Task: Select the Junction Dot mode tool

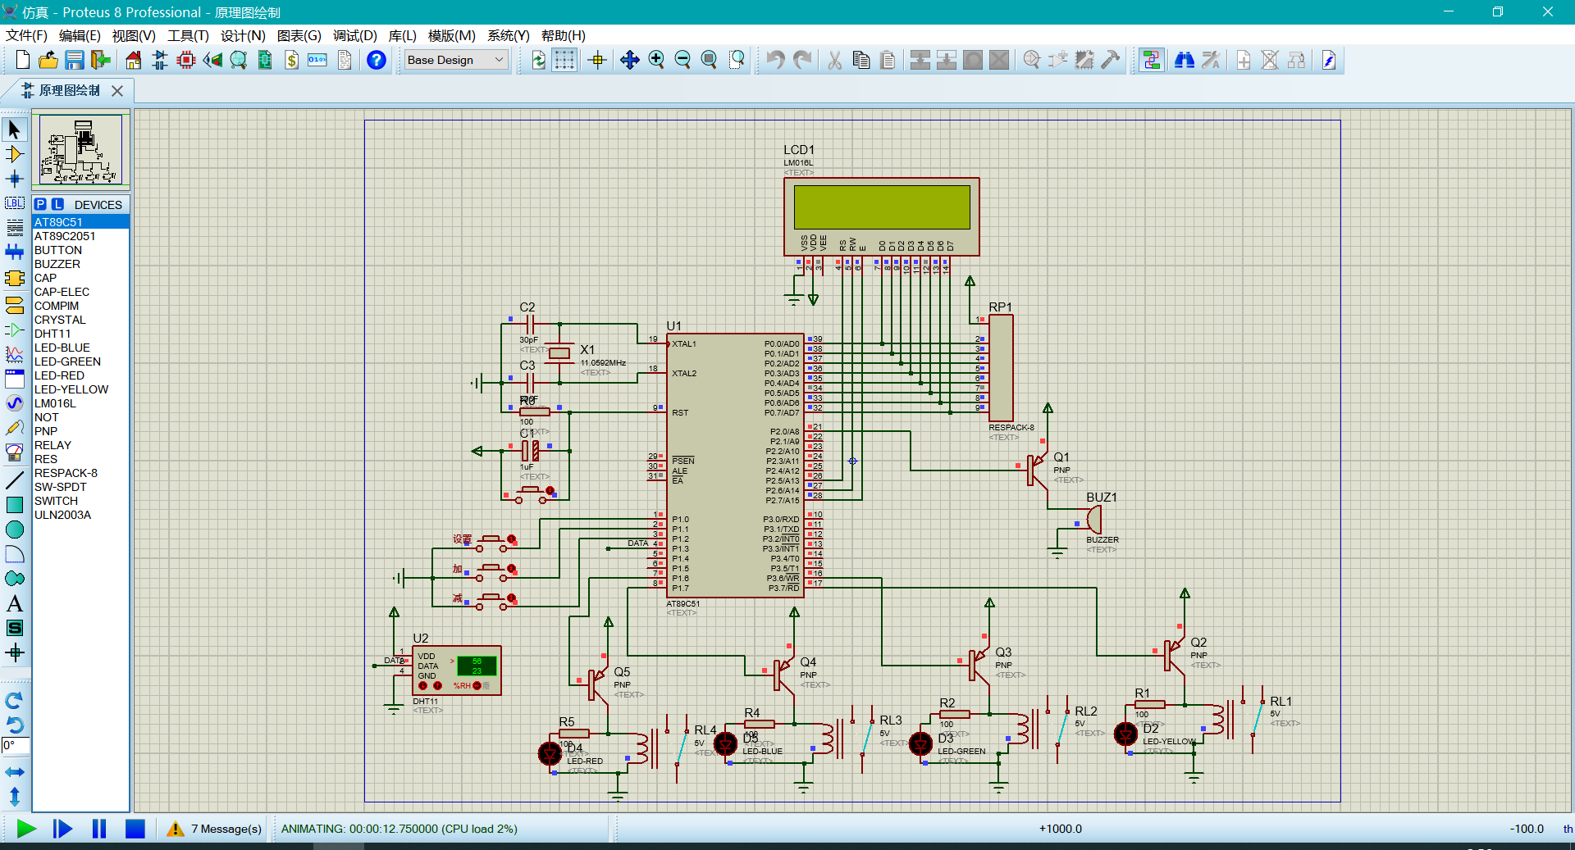Action: 14,179
